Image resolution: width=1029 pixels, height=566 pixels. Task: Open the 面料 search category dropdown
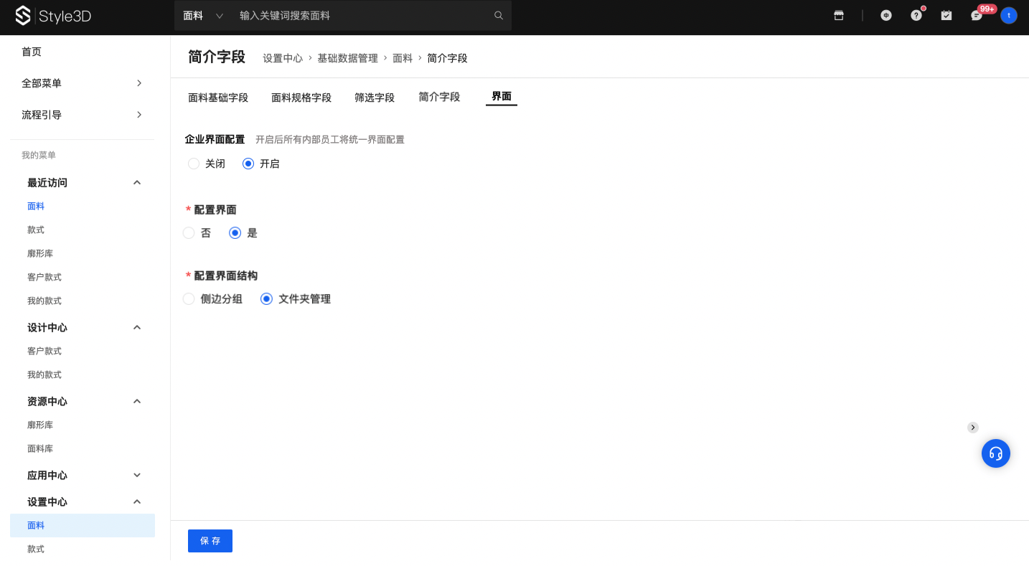(x=203, y=15)
